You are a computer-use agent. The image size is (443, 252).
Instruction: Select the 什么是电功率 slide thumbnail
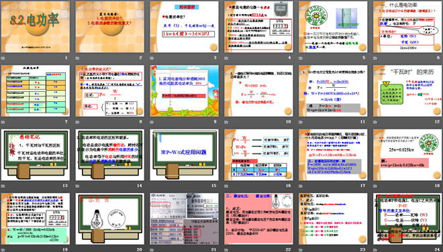pos(407,27)
